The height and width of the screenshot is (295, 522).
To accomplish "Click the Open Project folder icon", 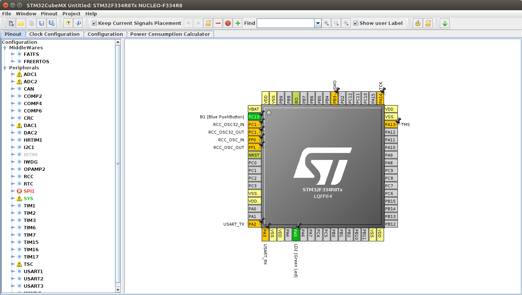I will [x=21, y=23].
